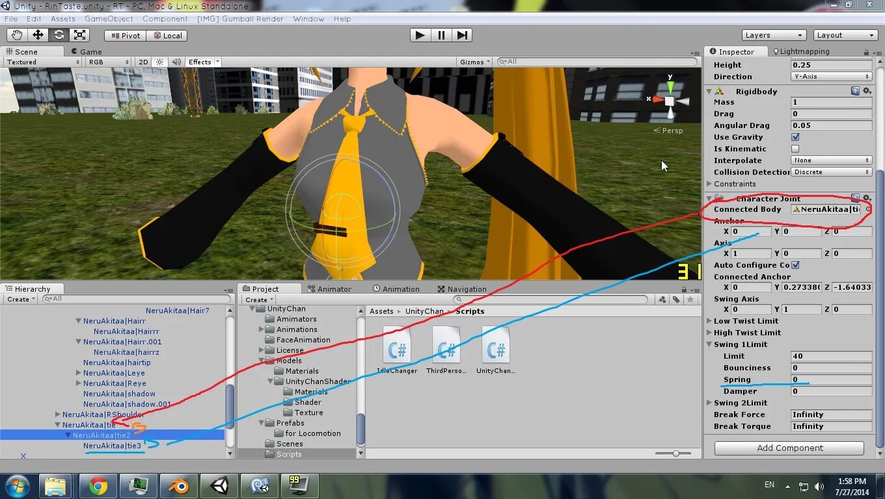
Task: Click the Connected Body object picker circle
Action: click(x=867, y=209)
